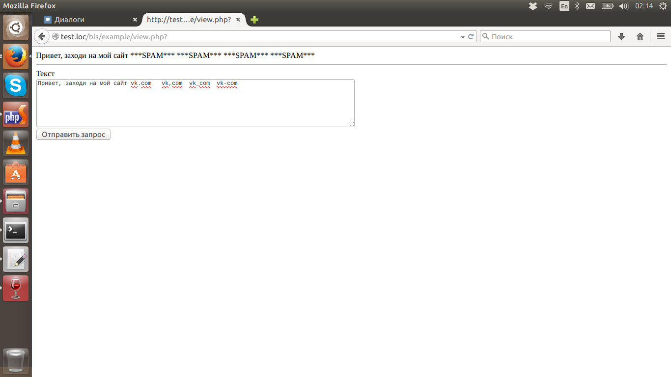Open VLC media player
The width and height of the screenshot is (671, 377).
pyautogui.click(x=16, y=143)
